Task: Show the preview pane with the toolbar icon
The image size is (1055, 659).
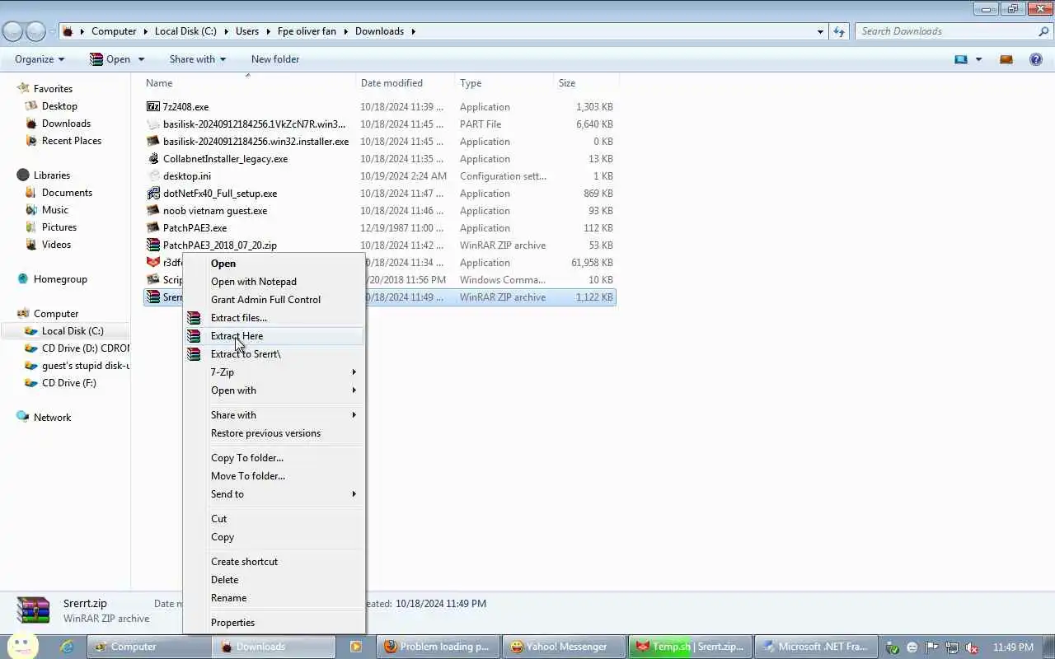Action: (x=1006, y=59)
